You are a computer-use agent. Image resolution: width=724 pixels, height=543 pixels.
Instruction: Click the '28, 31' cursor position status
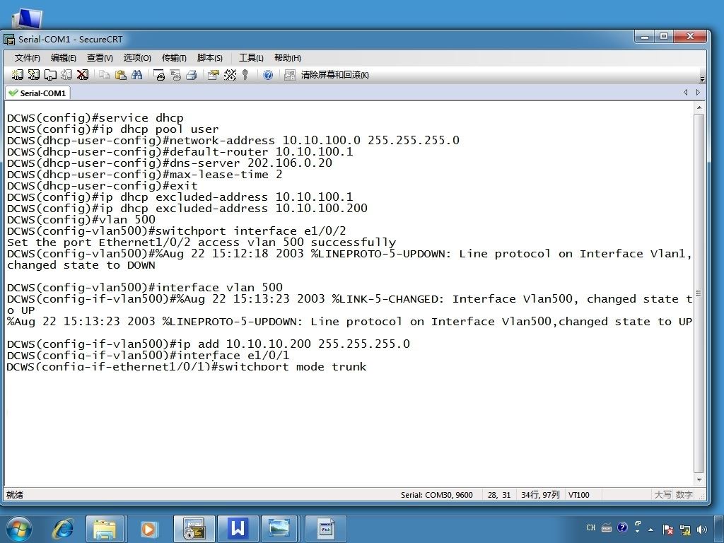pos(499,495)
